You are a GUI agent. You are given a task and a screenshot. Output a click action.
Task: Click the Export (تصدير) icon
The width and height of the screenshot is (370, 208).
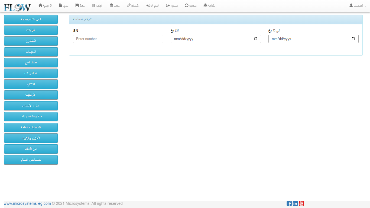168,5
